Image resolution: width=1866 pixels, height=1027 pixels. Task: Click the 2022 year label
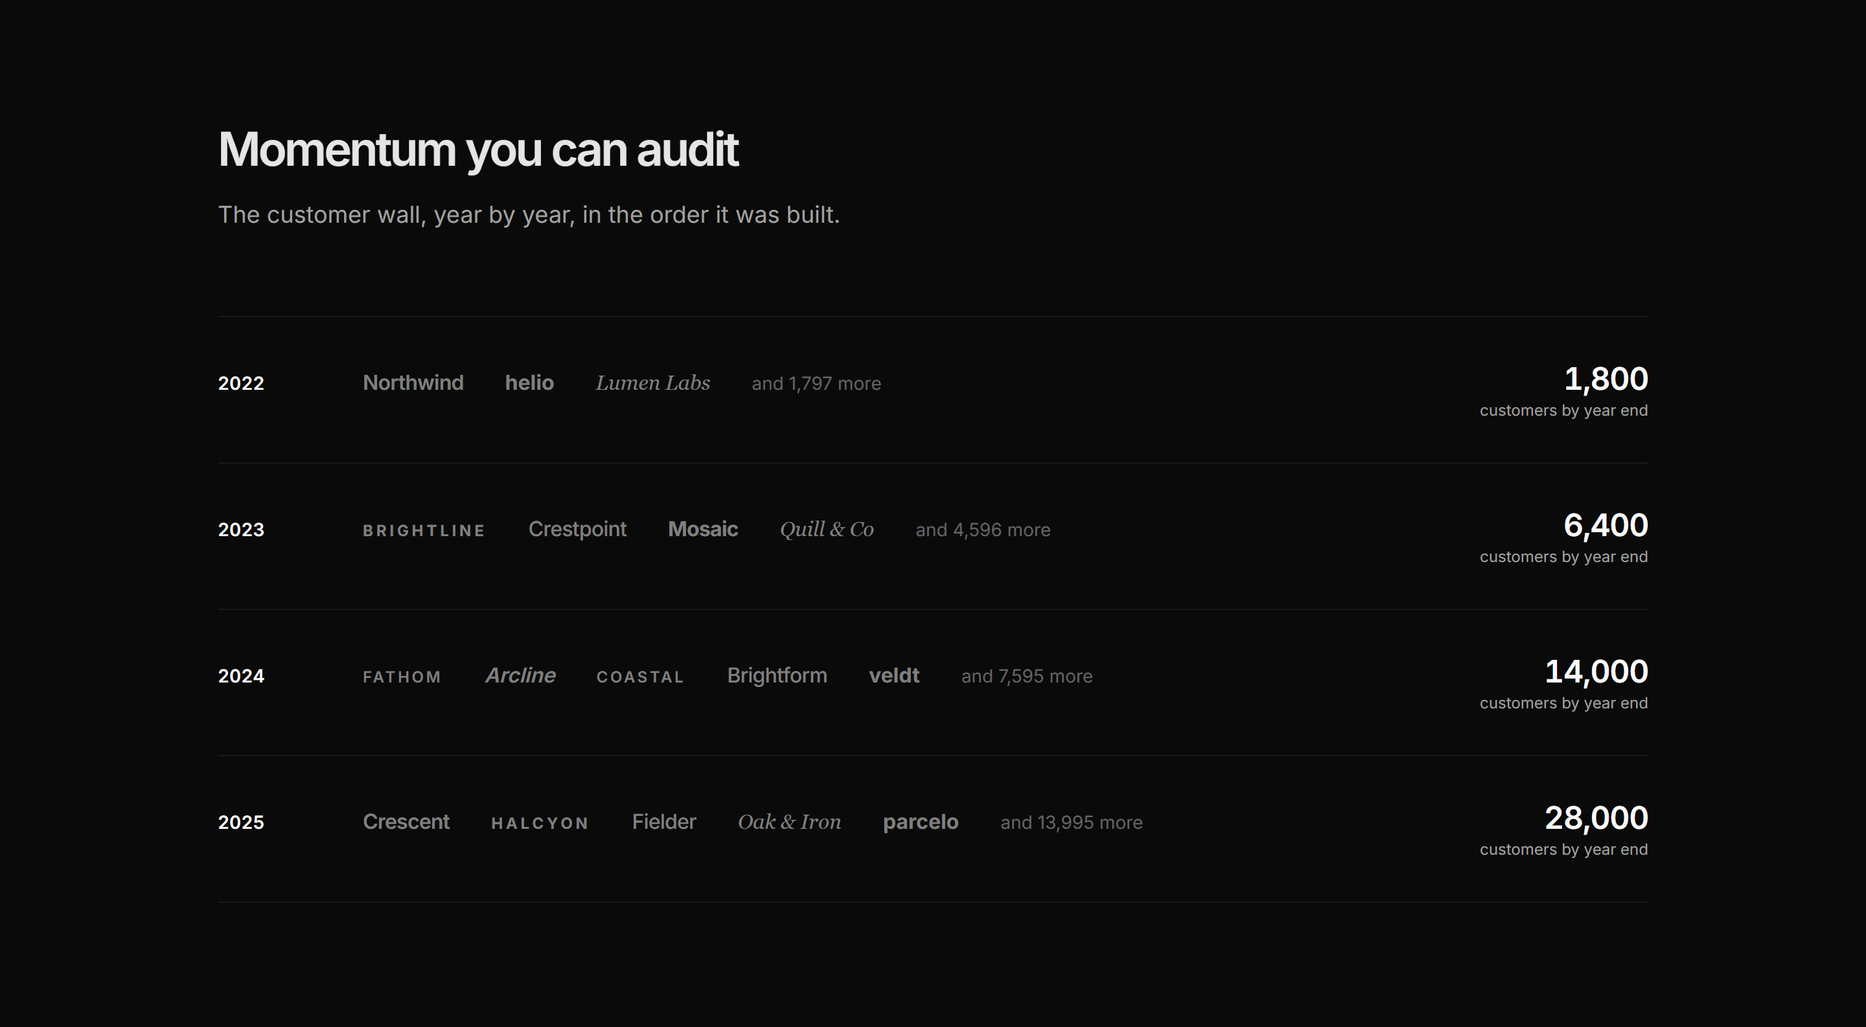241,383
